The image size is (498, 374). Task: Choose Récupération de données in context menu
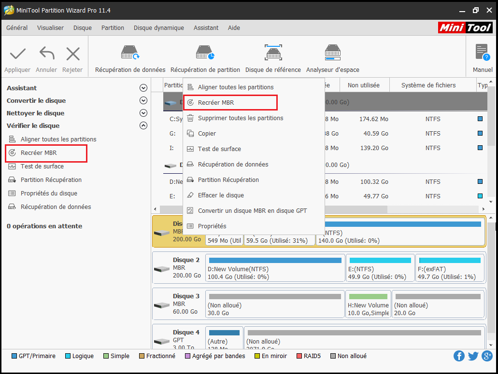pyautogui.click(x=254, y=165)
